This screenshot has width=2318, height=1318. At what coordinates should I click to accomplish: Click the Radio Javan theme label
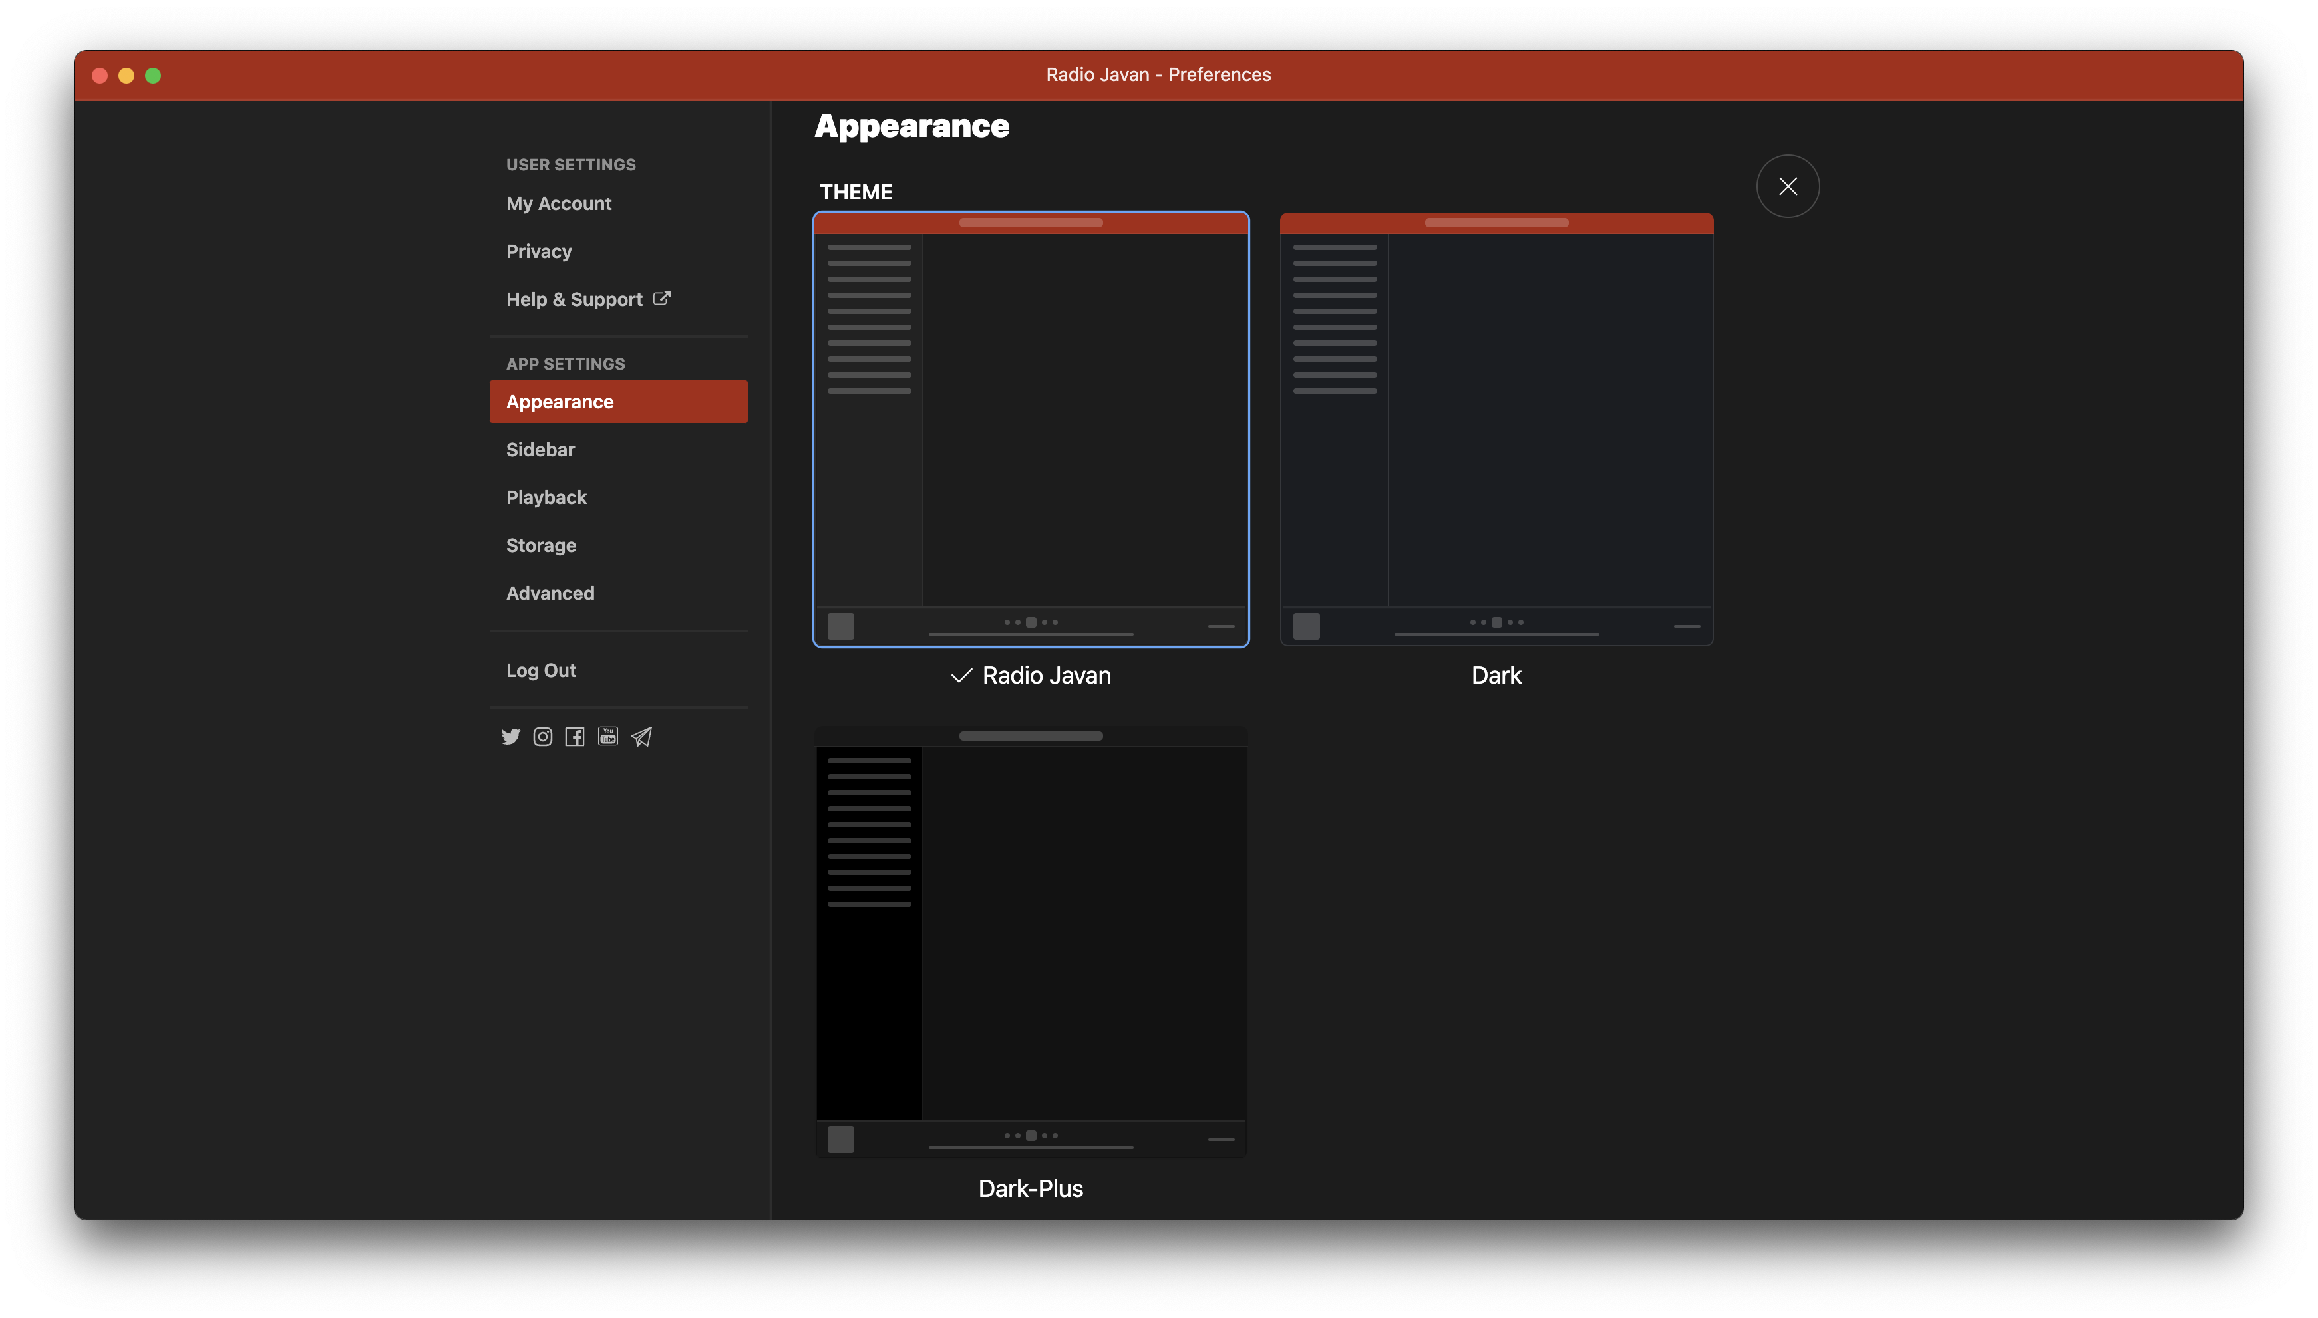coord(1046,676)
